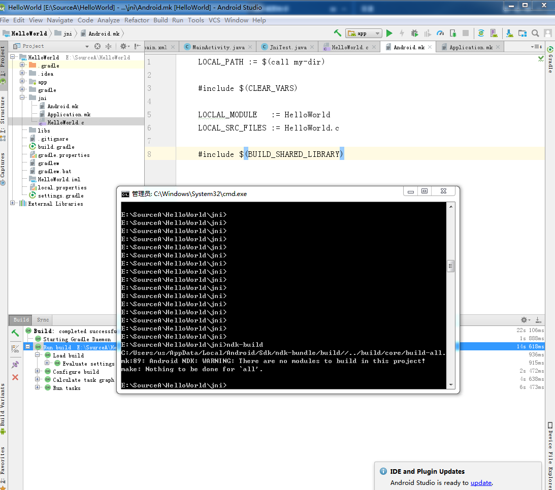Click red X icon in Build panel
The width and height of the screenshot is (555, 490).
tap(15, 377)
